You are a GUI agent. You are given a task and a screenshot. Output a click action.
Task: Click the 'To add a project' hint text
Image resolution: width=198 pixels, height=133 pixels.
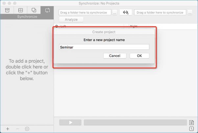[x=27, y=70]
